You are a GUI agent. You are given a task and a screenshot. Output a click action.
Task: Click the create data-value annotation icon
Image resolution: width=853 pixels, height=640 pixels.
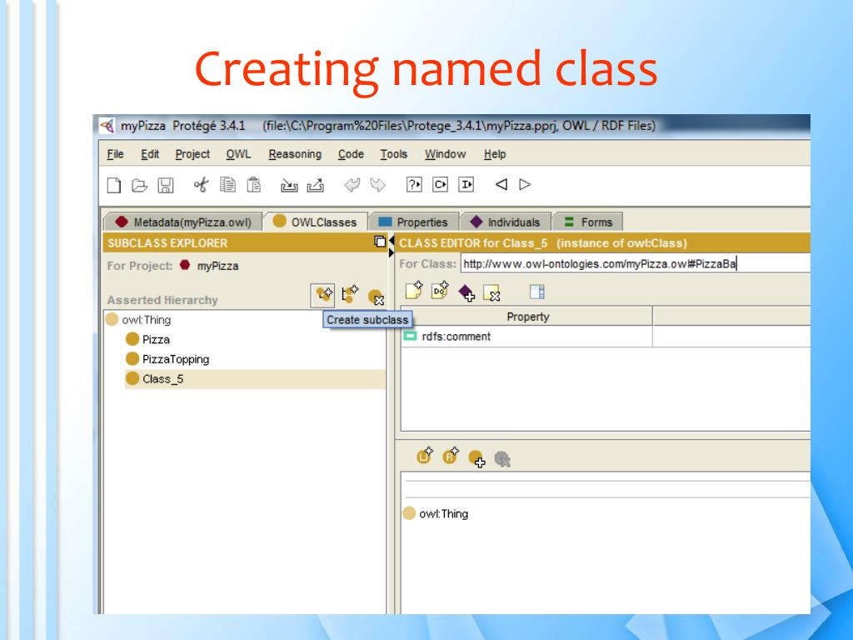click(x=440, y=290)
